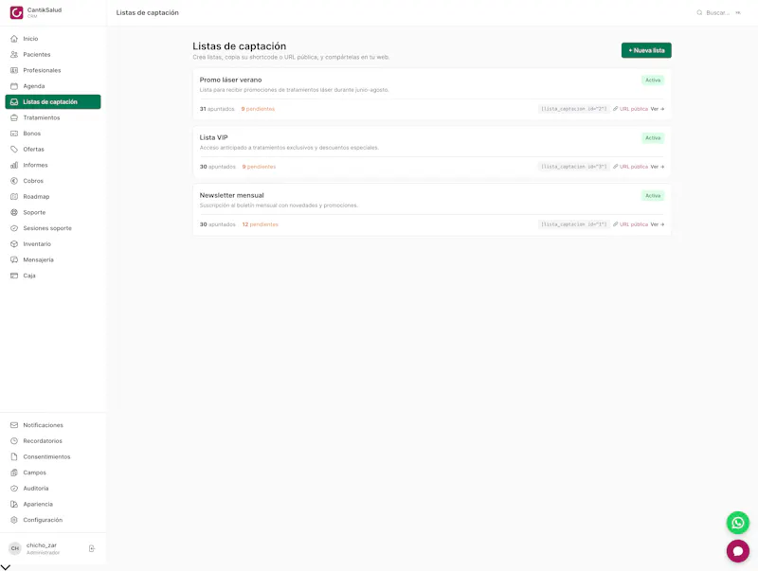Screen dimensions: 758x571
Task: Click the Soporte lifebuoy icon
Action: pyautogui.click(x=14, y=212)
